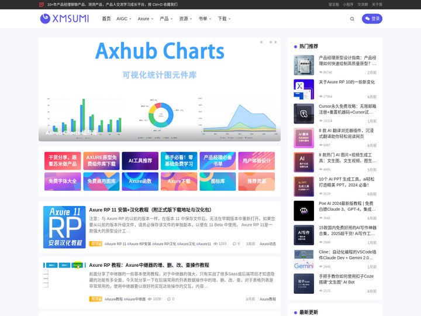The image size is (421, 316).
Task: Expand the 书单 dropdown menu
Action: click(205, 19)
